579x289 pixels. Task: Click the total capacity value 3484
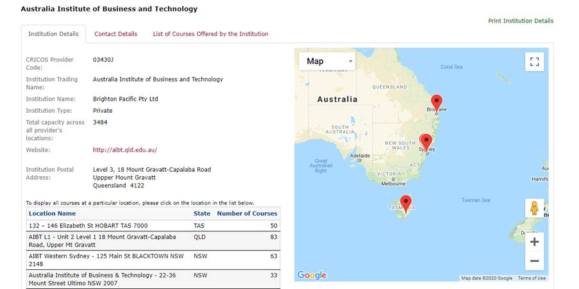point(100,122)
